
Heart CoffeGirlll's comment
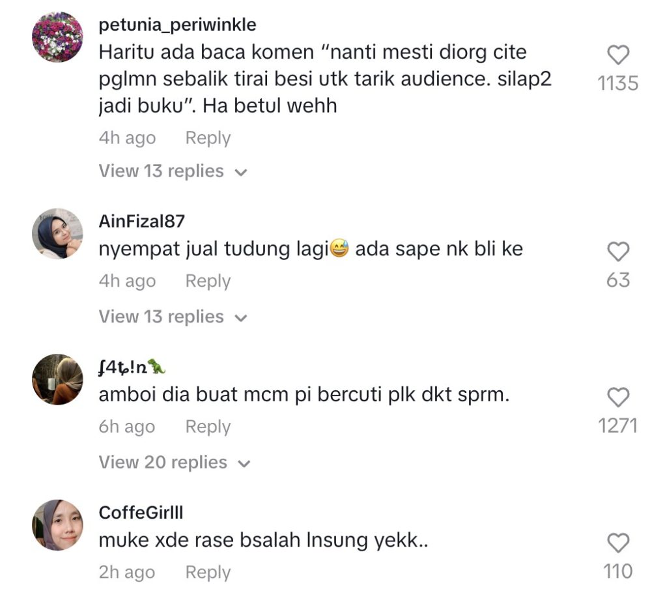[617, 543]
